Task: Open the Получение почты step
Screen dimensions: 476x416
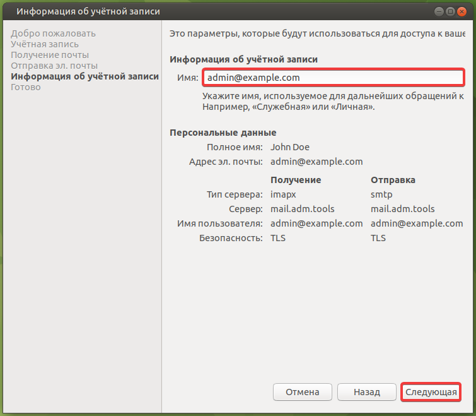Action: pos(49,55)
